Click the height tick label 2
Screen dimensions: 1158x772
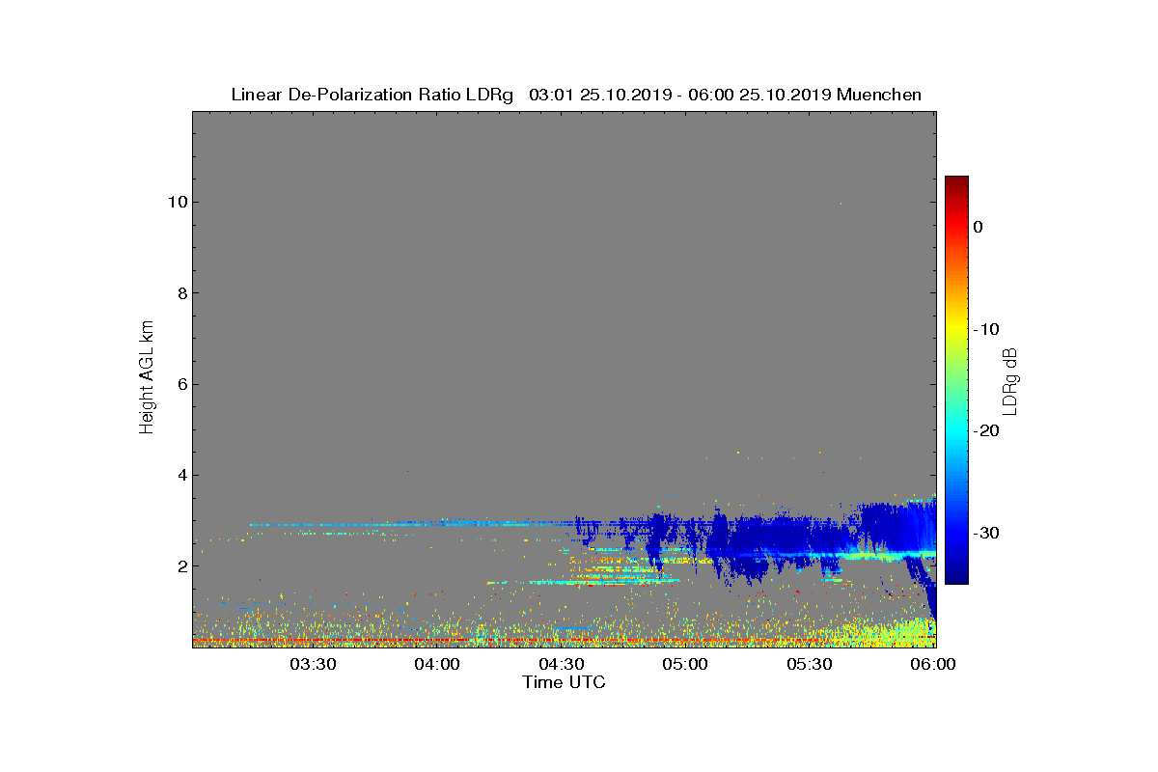click(181, 566)
